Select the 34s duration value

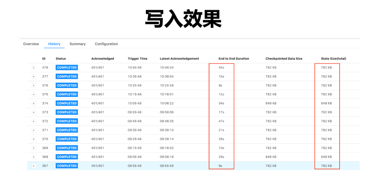click(221, 103)
